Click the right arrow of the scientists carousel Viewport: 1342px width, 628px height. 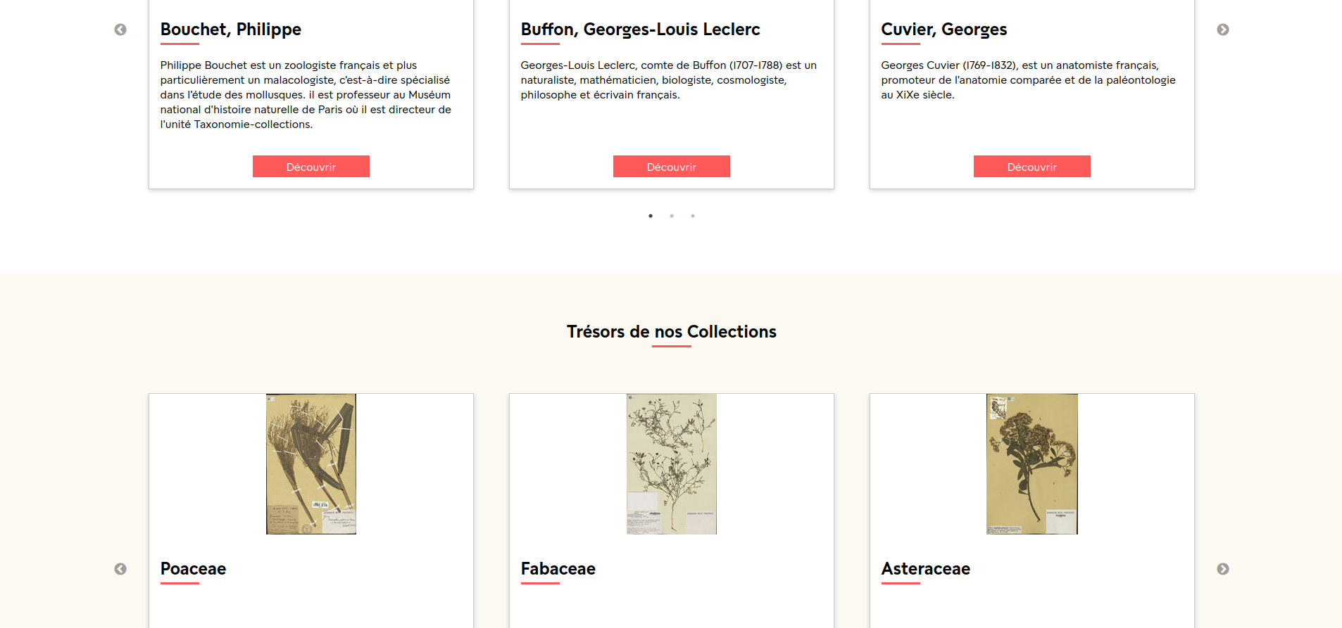coord(1223,30)
